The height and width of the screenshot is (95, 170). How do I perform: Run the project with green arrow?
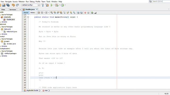point(52,5)
